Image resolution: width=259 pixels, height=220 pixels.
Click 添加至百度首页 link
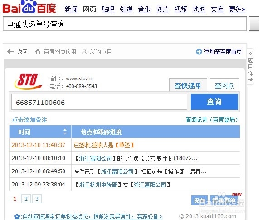(x=223, y=52)
